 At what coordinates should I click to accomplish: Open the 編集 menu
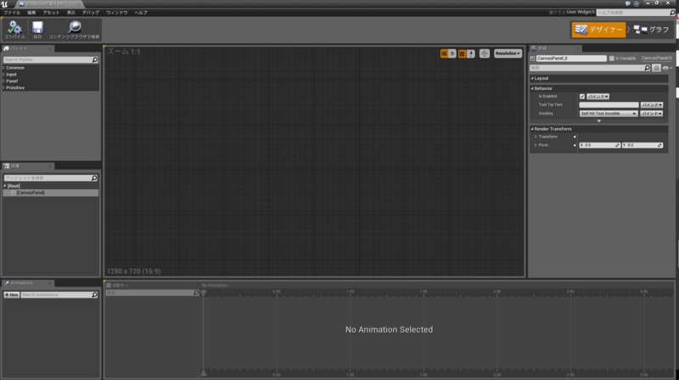(x=31, y=13)
